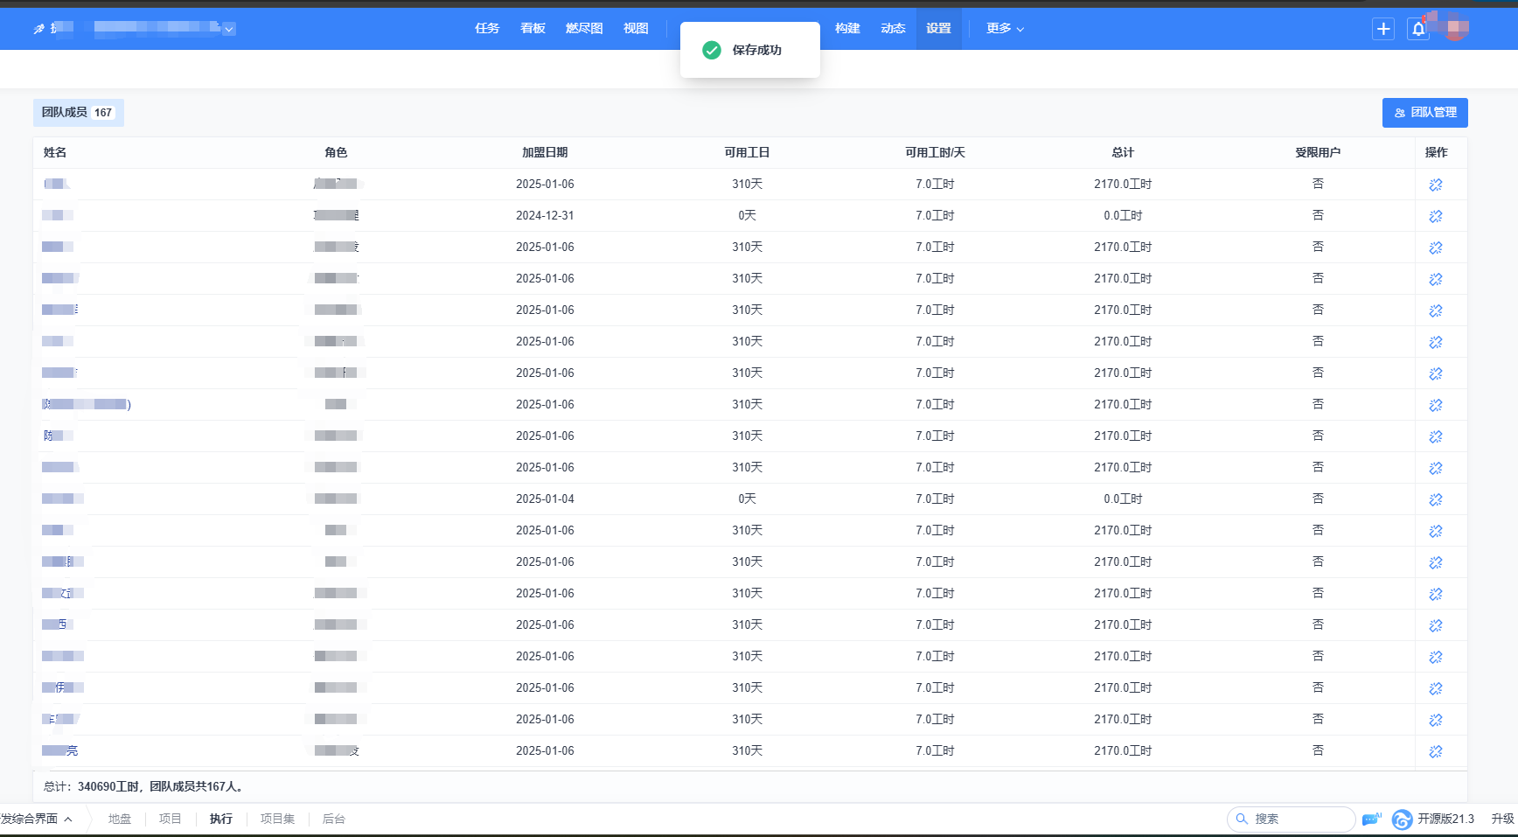Image resolution: width=1518 pixels, height=837 pixels.
Task: Switch to the 看板 tab
Action: (x=533, y=29)
